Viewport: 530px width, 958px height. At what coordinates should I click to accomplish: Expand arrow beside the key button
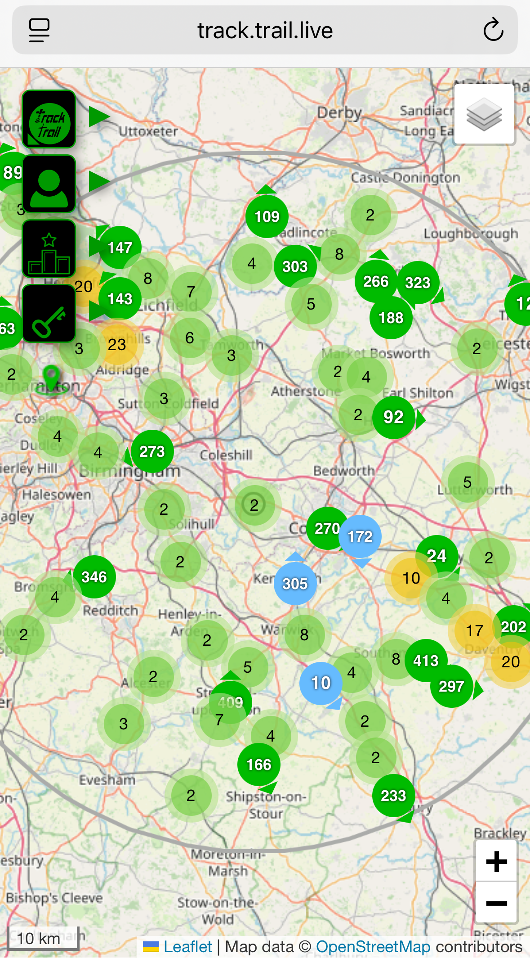pos(95,311)
